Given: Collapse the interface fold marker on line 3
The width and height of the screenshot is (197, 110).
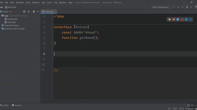Looking at the screenshot, I should (x=53, y=27).
